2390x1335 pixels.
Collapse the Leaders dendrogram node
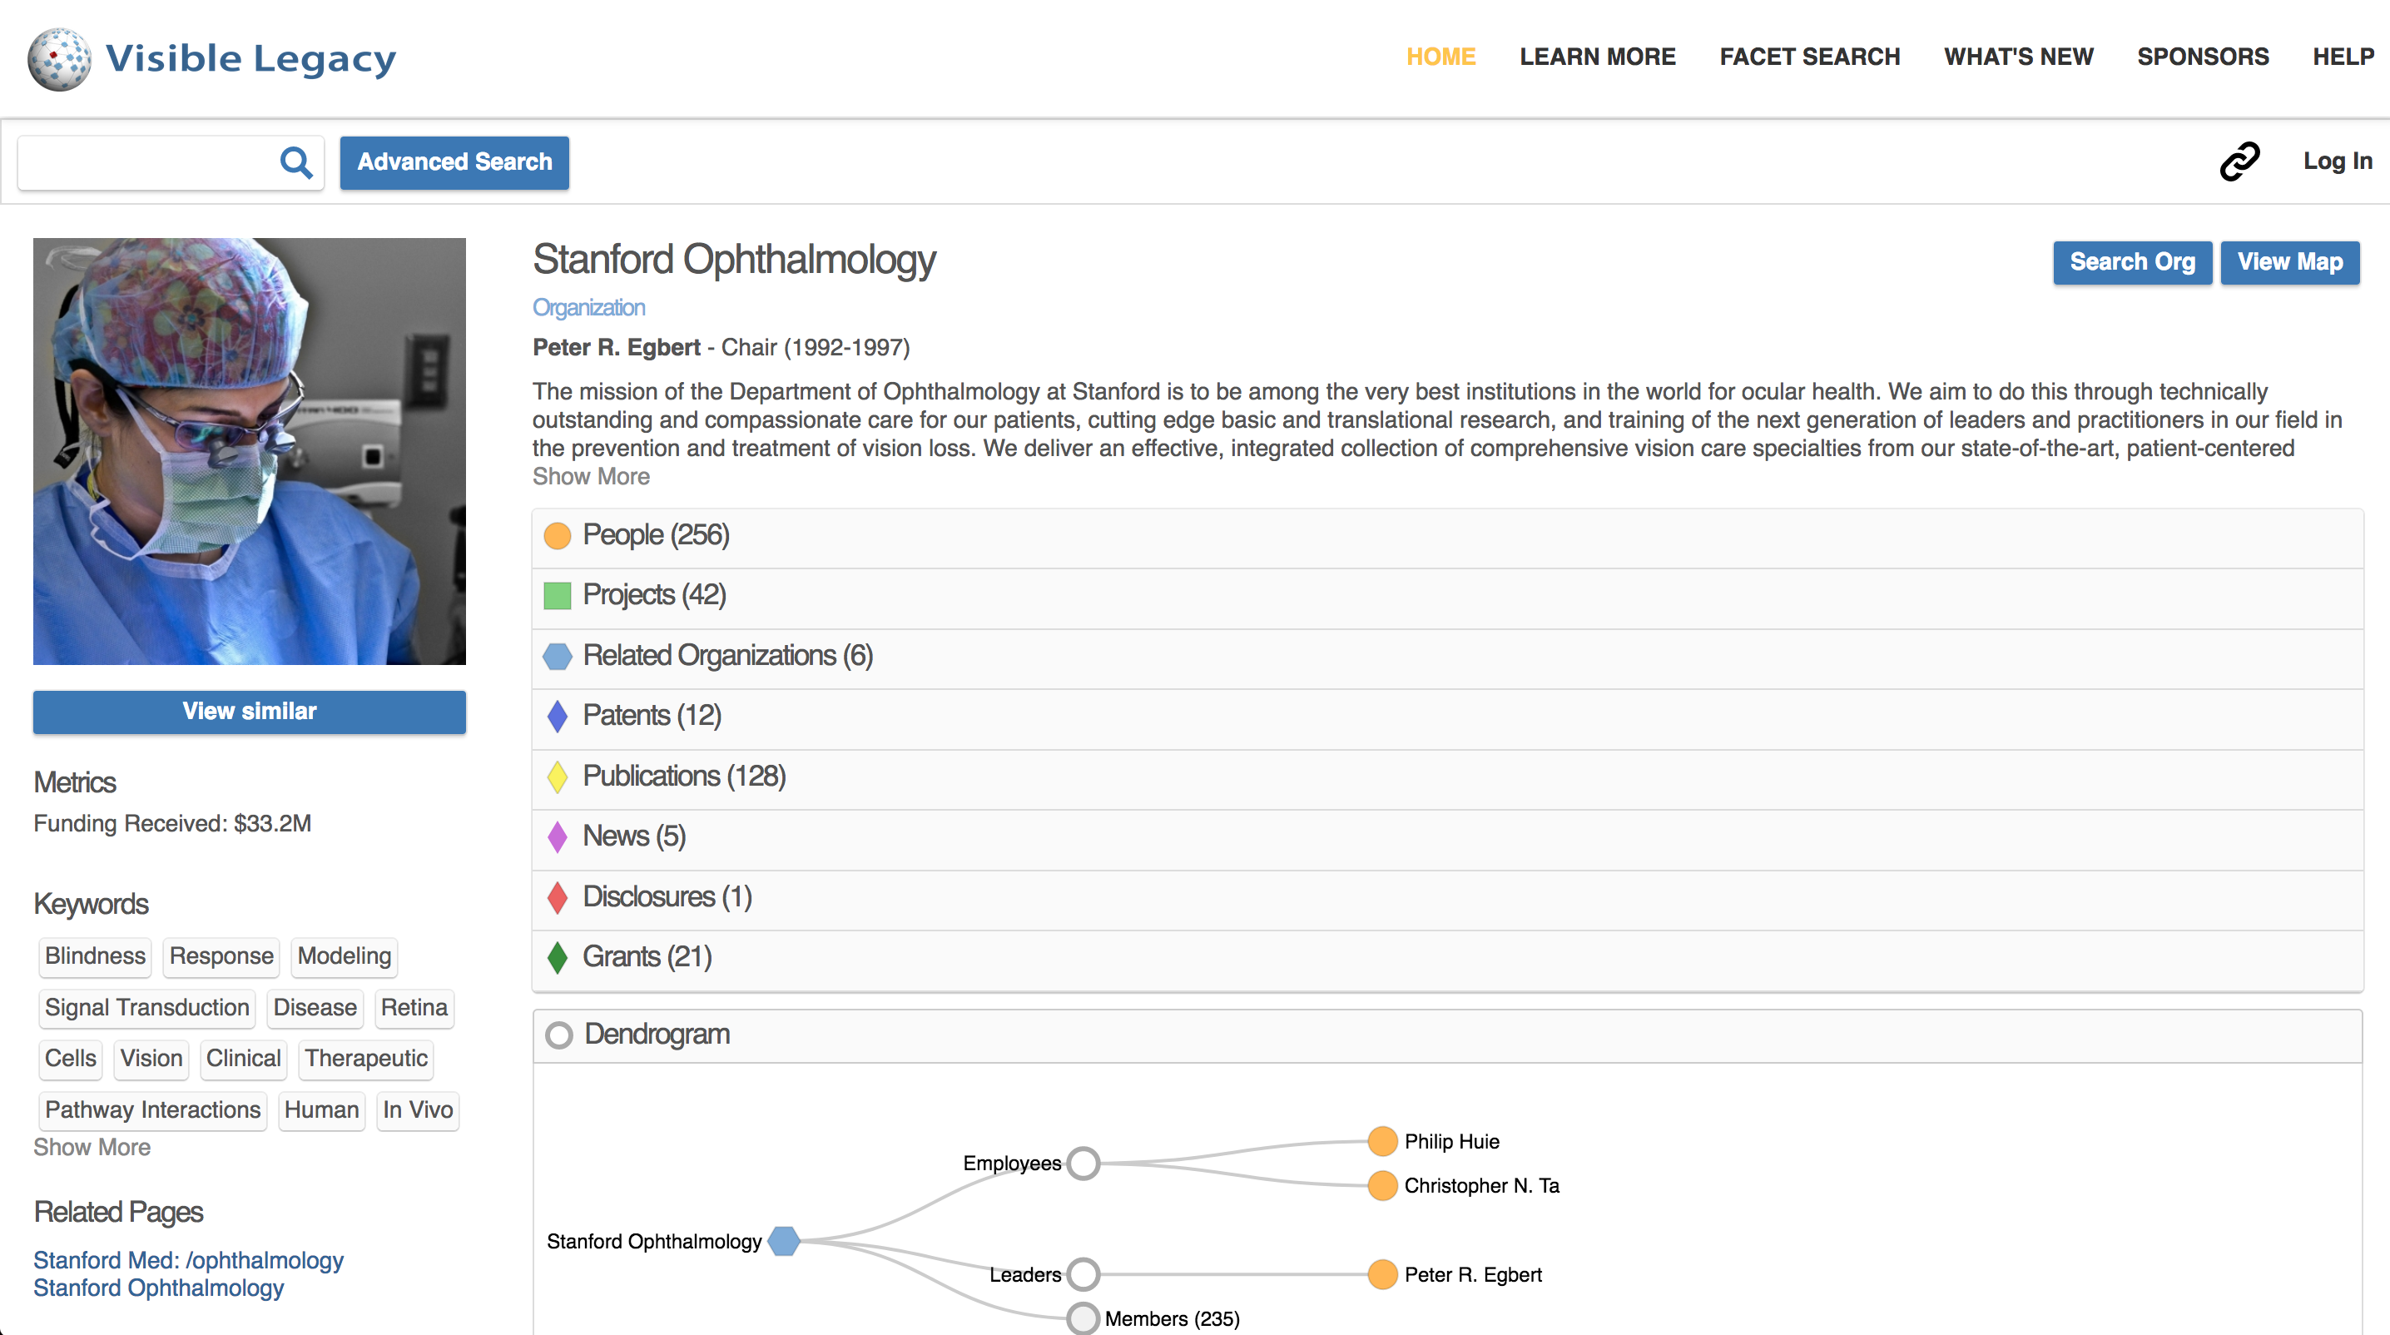click(1083, 1275)
